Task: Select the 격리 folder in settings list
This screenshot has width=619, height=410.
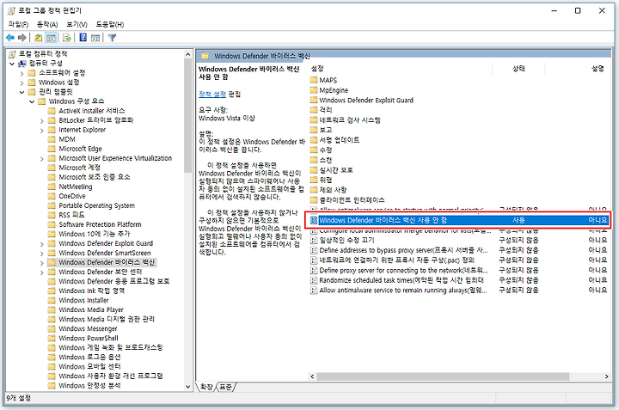Action: (x=321, y=110)
